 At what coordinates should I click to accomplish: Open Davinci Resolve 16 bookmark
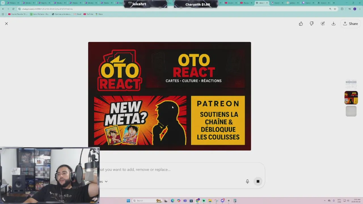pyautogui.click(x=18, y=14)
